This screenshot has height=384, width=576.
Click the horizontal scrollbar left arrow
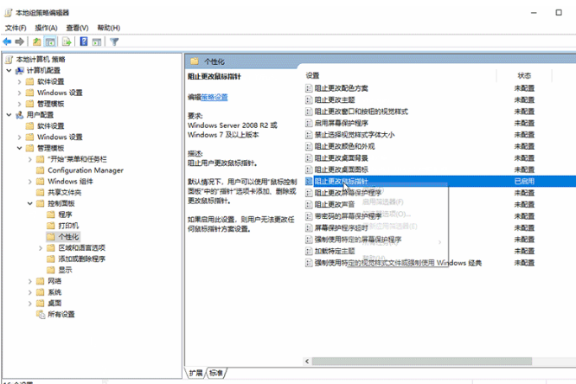(x=307, y=362)
